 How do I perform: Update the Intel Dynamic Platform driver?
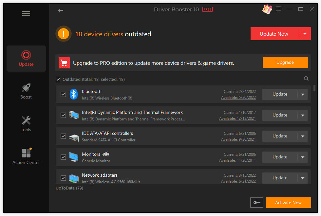280,115
